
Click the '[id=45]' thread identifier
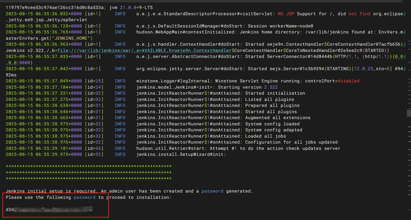(94, 148)
